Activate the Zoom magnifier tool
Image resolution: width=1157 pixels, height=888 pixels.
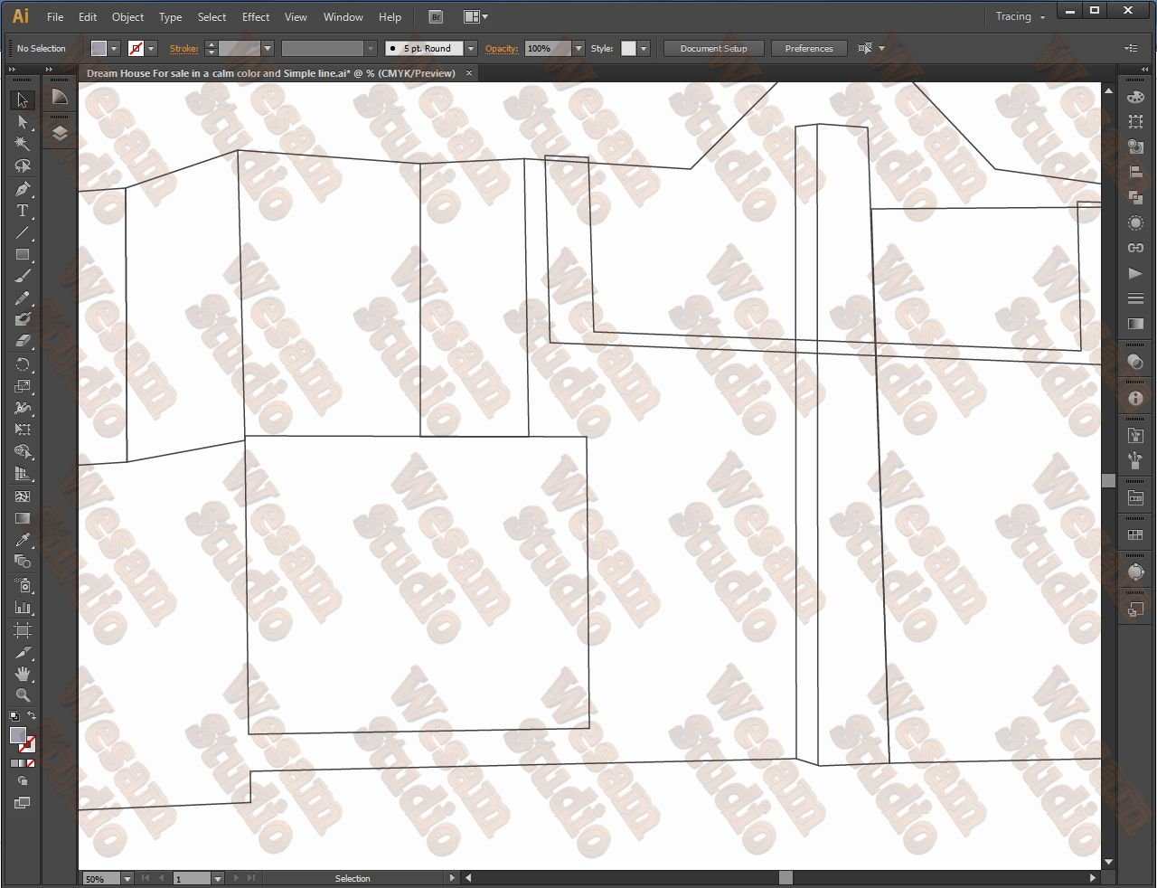pos(23,695)
